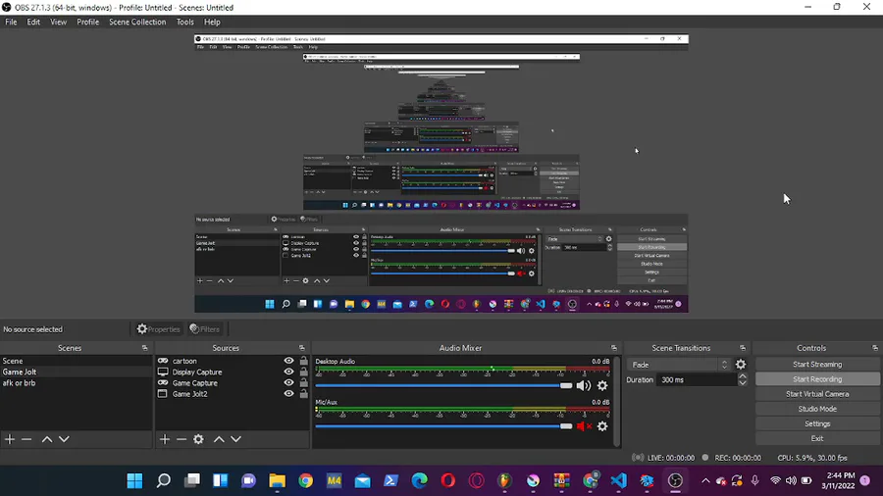Open Google Chrome from the taskbar

pyautogui.click(x=306, y=481)
